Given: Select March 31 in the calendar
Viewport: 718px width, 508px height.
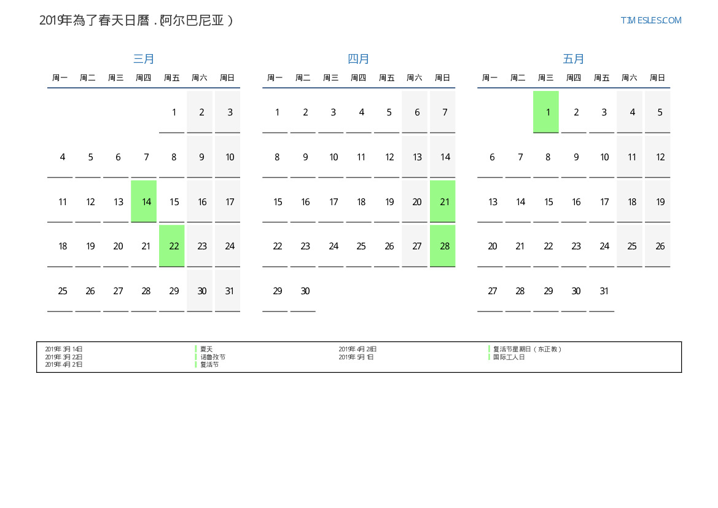Looking at the screenshot, I should 228,291.
